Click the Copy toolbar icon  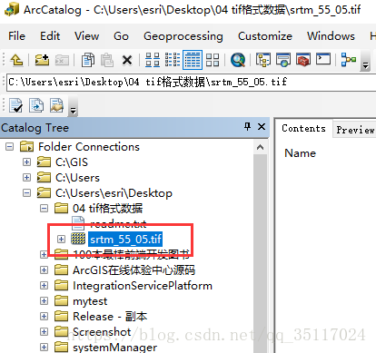pyautogui.click(x=88, y=60)
